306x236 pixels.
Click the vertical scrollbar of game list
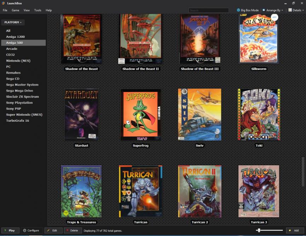click(x=302, y=171)
